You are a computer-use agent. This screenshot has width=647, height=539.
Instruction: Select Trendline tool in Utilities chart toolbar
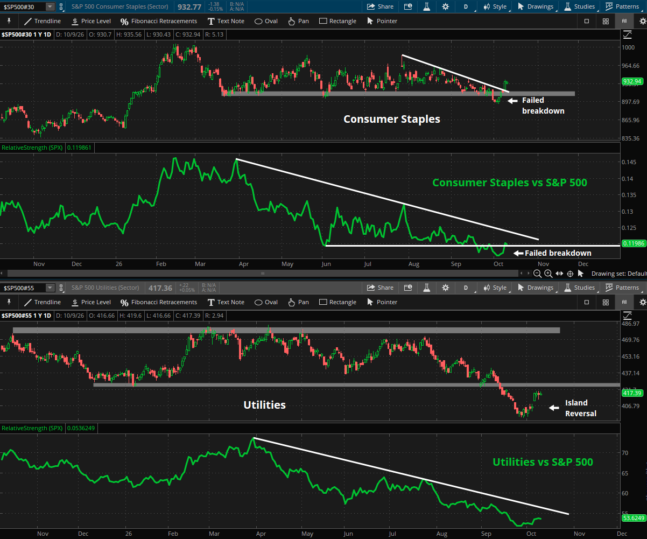(x=43, y=302)
